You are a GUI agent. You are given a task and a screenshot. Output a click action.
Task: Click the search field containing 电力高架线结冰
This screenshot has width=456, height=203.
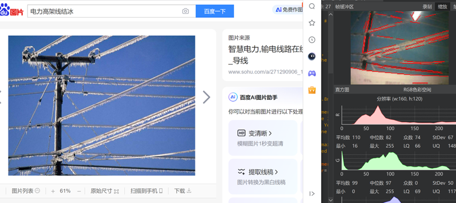coord(112,12)
